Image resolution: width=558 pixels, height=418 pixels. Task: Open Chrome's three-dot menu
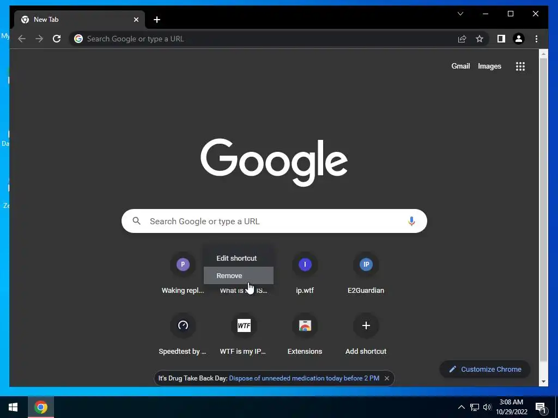(536, 39)
